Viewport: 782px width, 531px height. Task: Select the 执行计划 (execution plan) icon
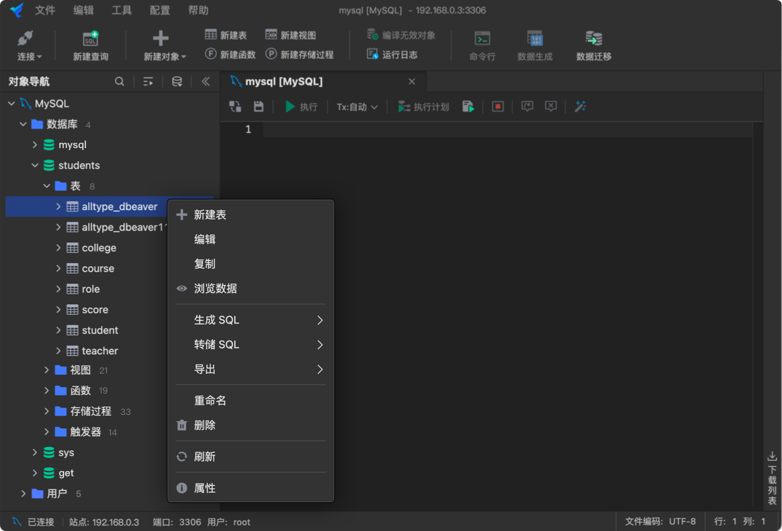click(423, 106)
